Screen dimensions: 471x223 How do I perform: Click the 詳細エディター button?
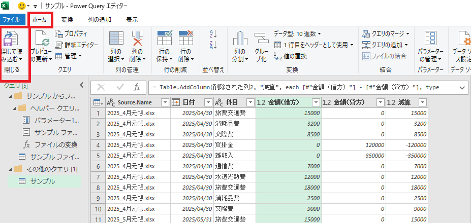click(x=77, y=45)
